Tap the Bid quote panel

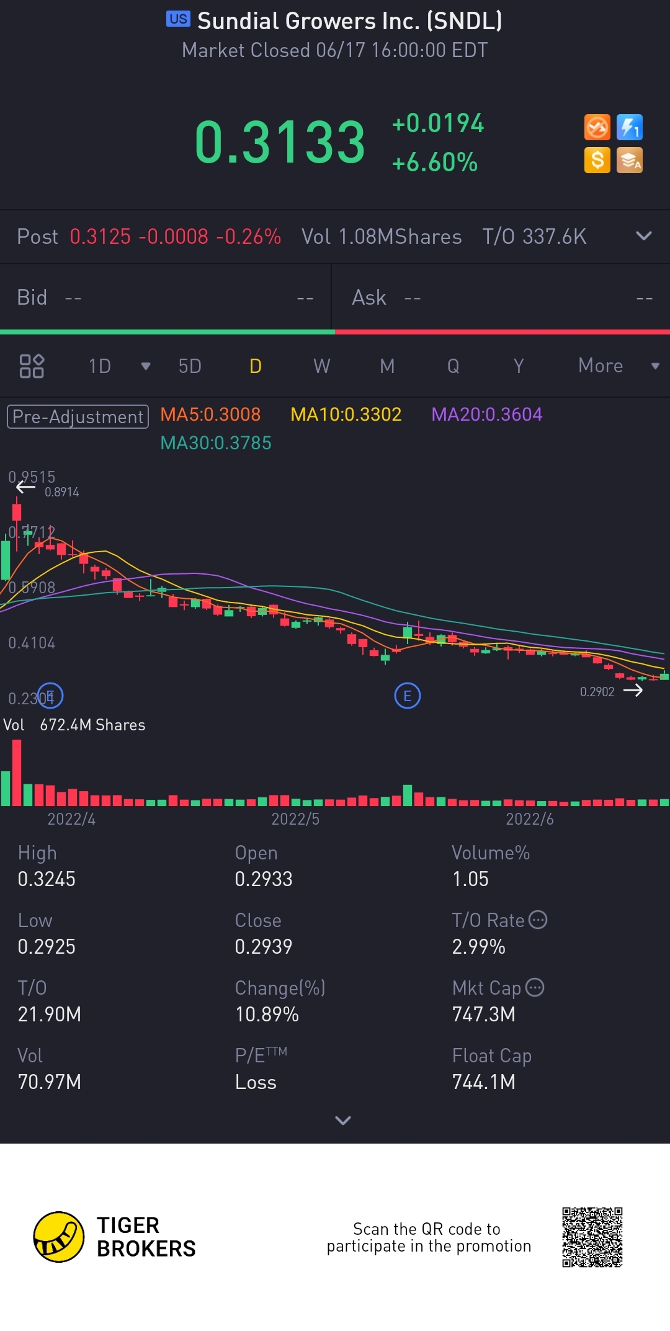point(166,298)
